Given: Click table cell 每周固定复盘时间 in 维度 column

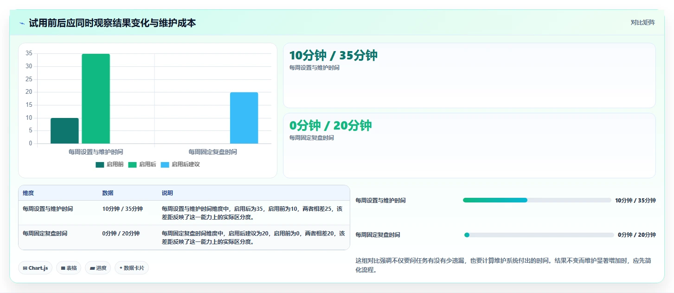Looking at the screenshot, I should click(45, 234).
